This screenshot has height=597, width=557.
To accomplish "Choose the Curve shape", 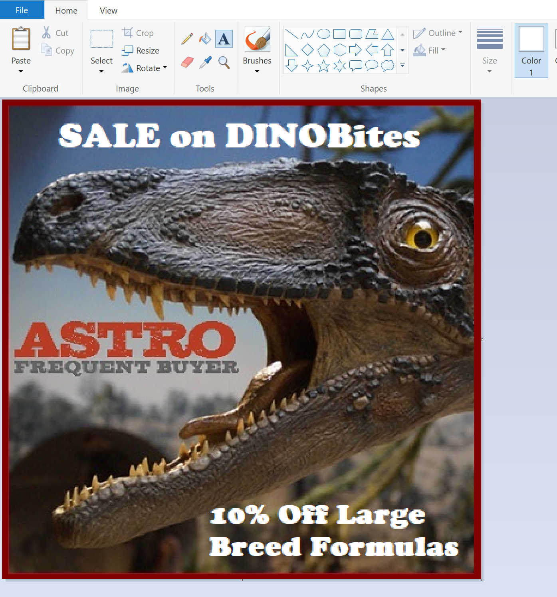I will (x=308, y=34).
